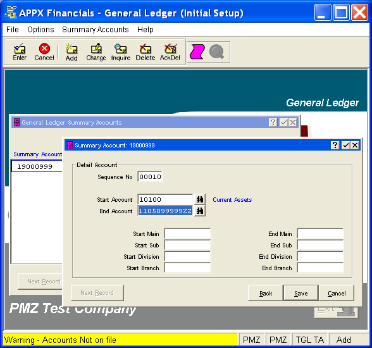Click help icon in Summary Account dialog
Viewport: 372px width, 348px height.
click(335, 145)
